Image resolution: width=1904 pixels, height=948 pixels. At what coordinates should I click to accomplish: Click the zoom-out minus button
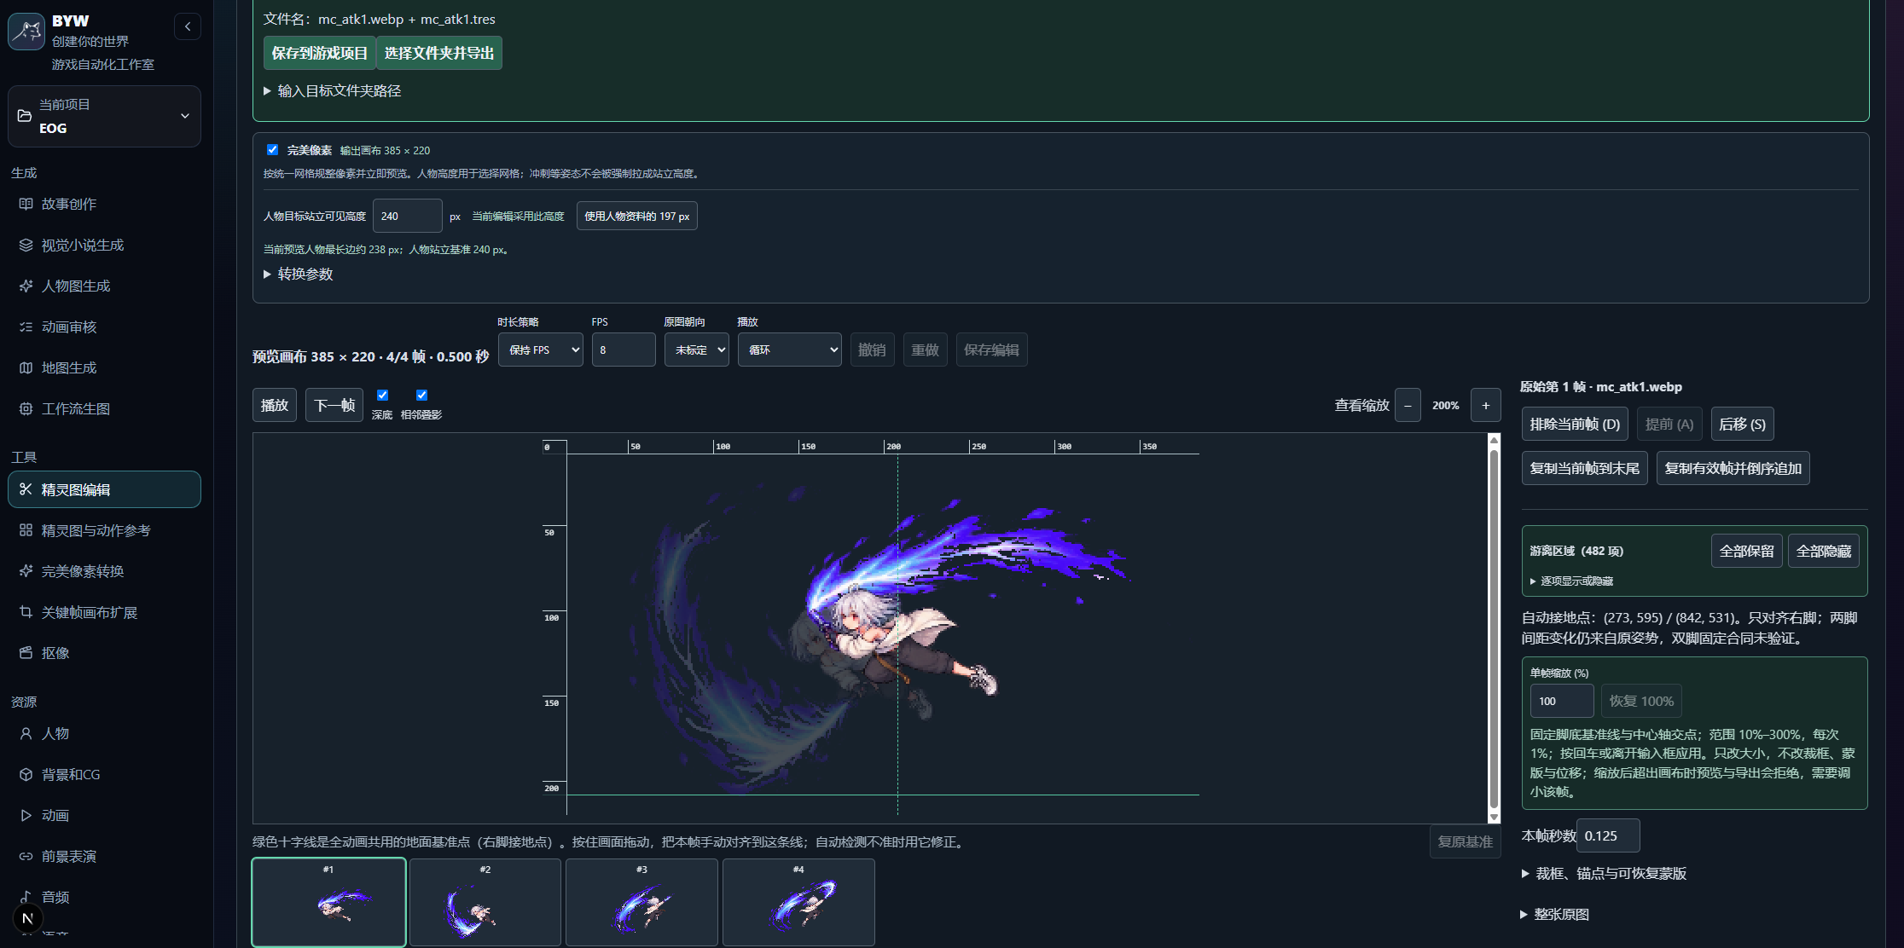(1408, 405)
